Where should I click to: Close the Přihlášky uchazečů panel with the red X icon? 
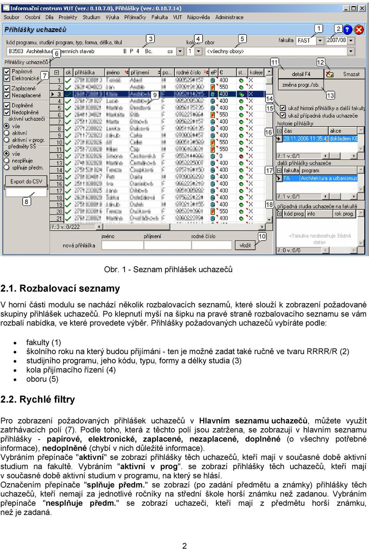[359, 30]
